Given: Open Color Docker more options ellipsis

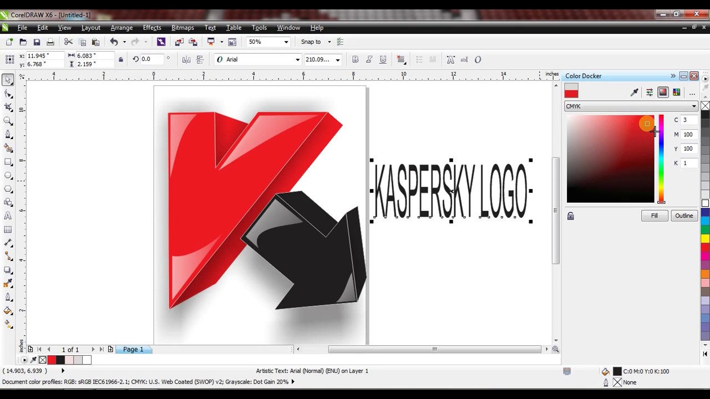Looking at the screenshot, I should [x=692, y=93].
